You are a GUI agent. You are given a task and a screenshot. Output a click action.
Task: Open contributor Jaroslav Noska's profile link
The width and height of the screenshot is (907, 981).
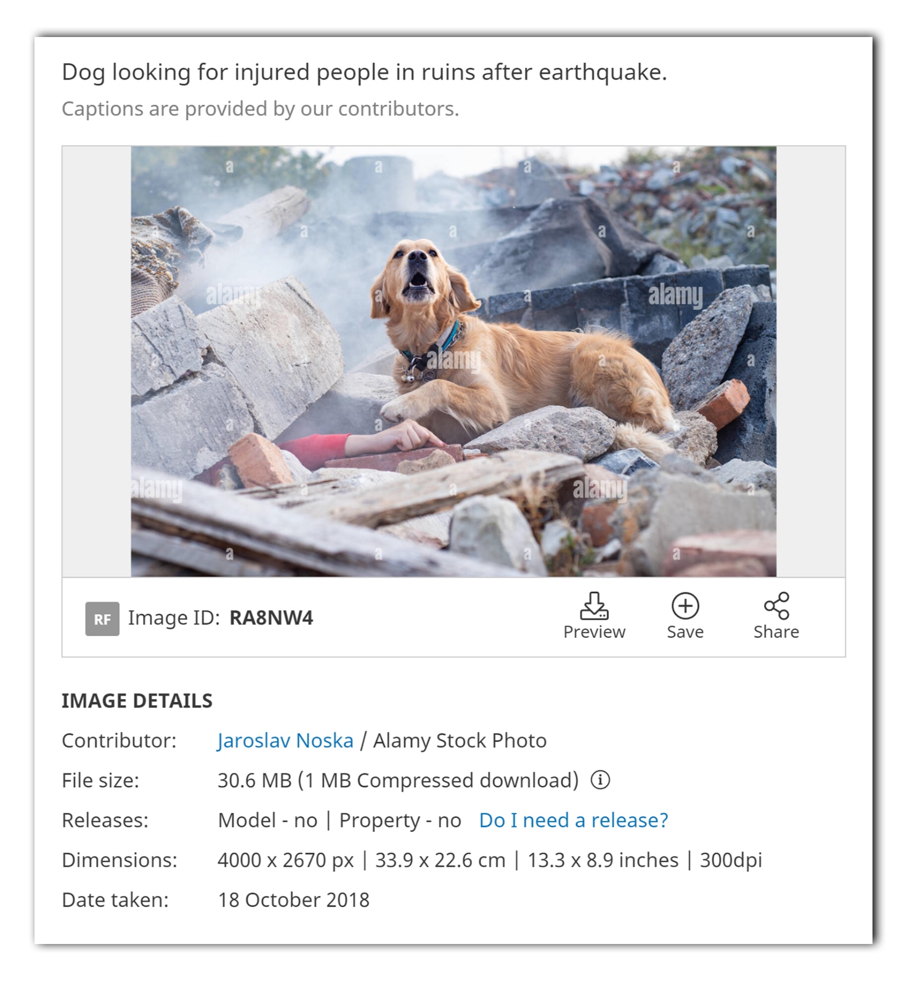point(285,740)
